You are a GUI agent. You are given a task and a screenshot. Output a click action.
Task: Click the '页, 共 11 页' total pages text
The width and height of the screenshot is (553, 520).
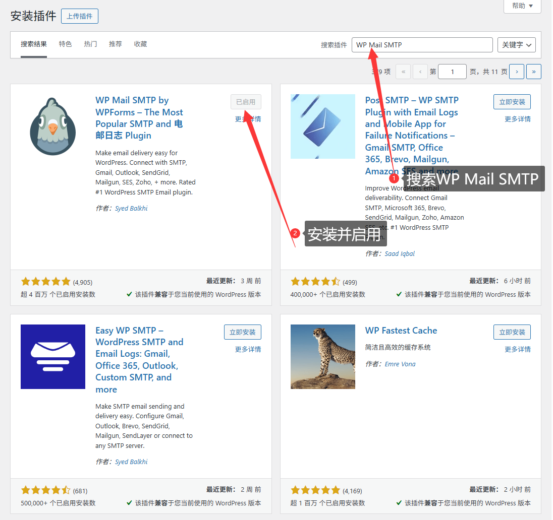(x=488, y=72)
